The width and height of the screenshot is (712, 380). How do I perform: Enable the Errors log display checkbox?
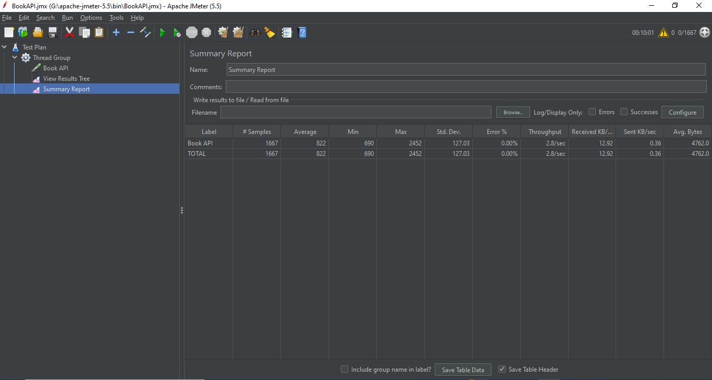pyautogui.click(x=592, y=112)
